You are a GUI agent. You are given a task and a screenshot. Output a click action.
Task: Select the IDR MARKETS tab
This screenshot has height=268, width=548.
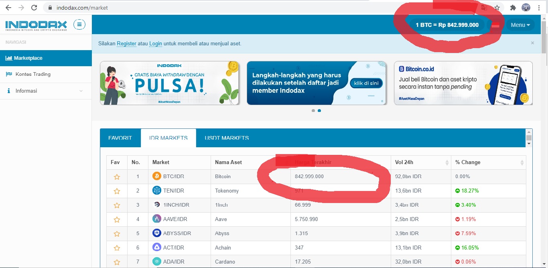168,138
